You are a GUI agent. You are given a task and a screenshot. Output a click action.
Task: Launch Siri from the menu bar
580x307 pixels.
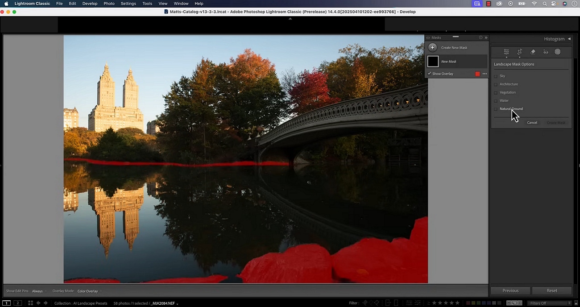click(564, 4)
